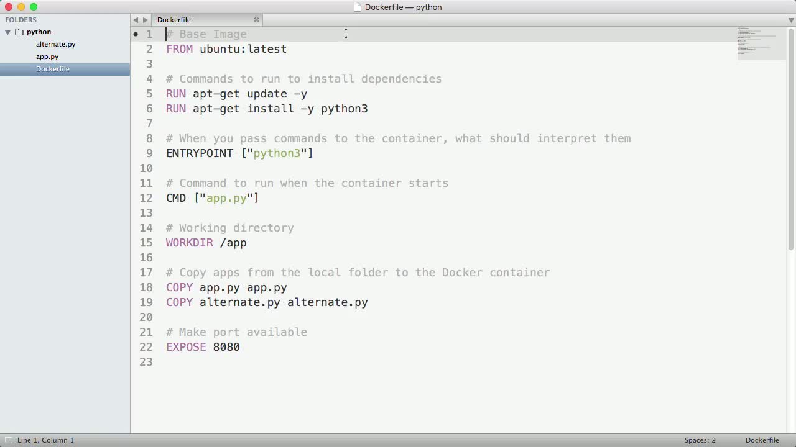Open the tab list dropdown arrow
This screenshot has height=447, width=796.
pos(791,20)
